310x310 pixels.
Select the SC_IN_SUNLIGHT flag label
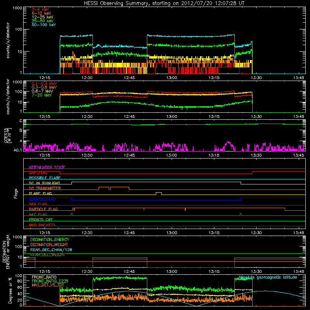click(45, 183)
